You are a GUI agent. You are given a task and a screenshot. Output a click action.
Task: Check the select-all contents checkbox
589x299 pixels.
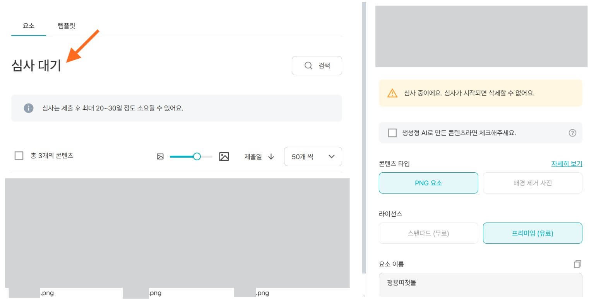[19, 155]
